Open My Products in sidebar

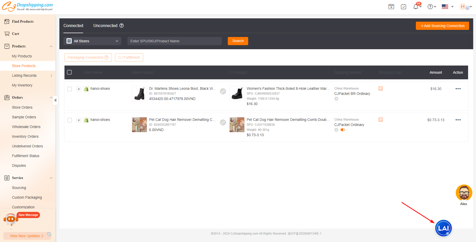point(22,56)
